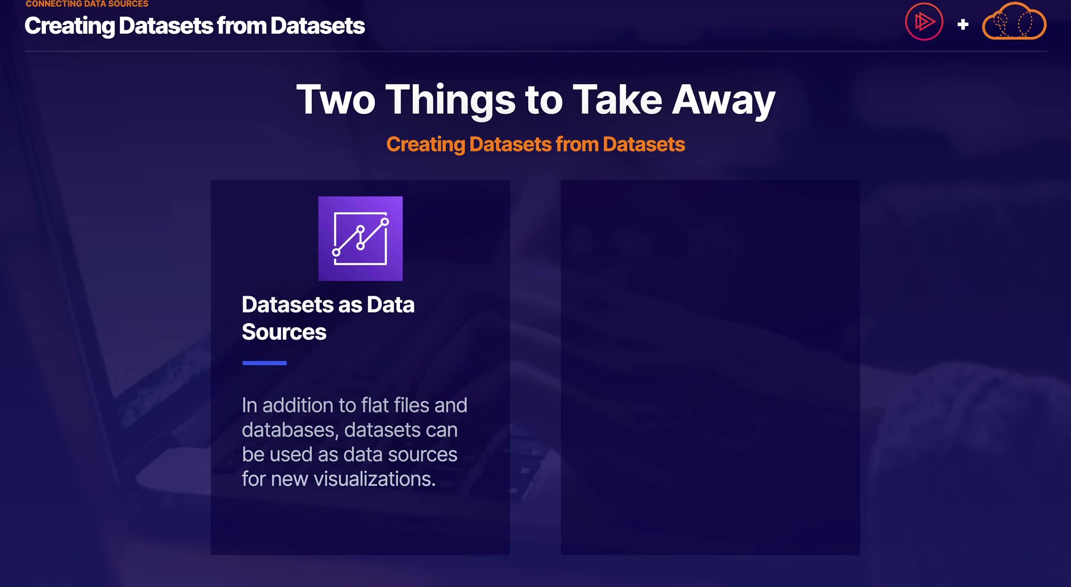Click the Pluralsight play logo icon
The width and height of the screenshot is (1071, 587).
point(924,22)
